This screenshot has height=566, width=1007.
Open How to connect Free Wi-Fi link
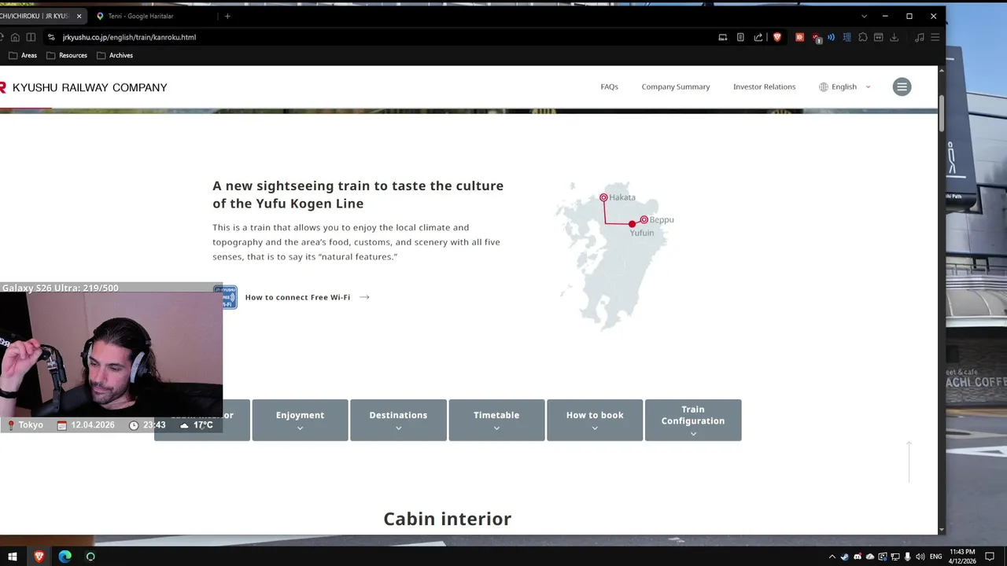(307, 297)
